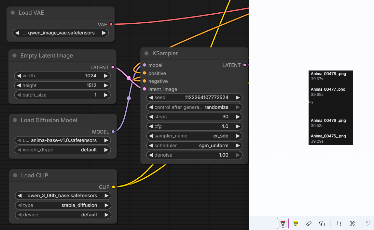Open the qwen_image_vae.safetensors dropdown
This screenshot has height=230, width=374.
pos(61,33)
